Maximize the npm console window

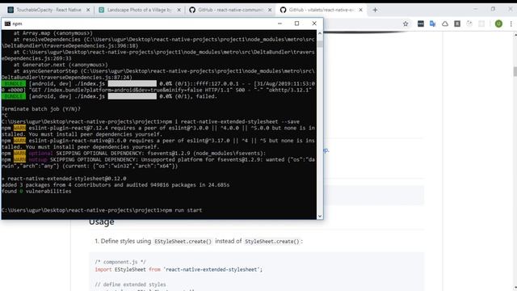click(296, 23)
